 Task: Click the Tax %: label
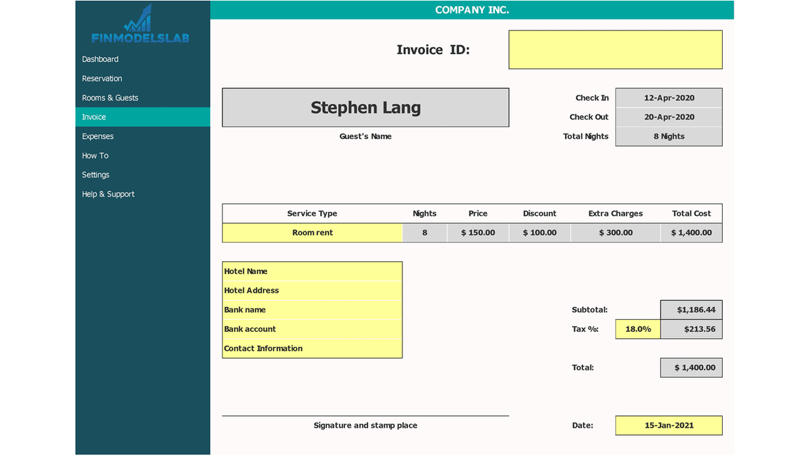(x=585, y=329)
